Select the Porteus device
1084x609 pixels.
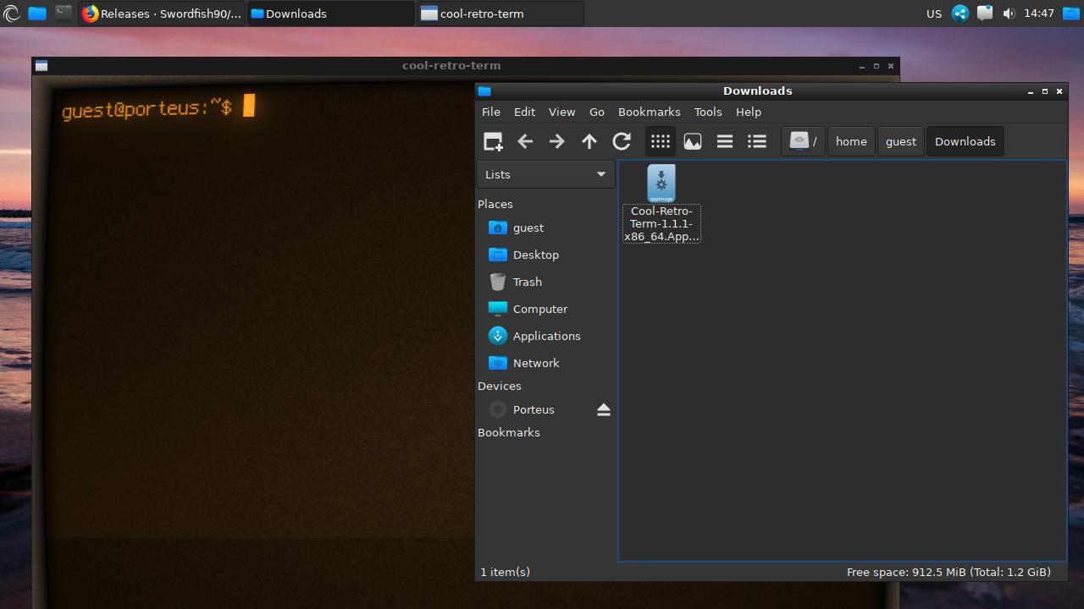point(534,409)
